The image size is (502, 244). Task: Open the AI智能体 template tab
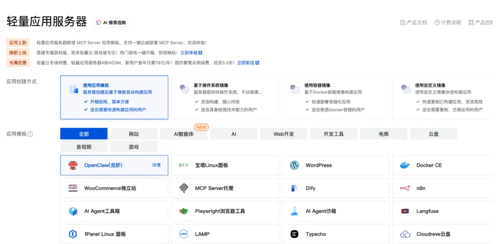[184, 134]
